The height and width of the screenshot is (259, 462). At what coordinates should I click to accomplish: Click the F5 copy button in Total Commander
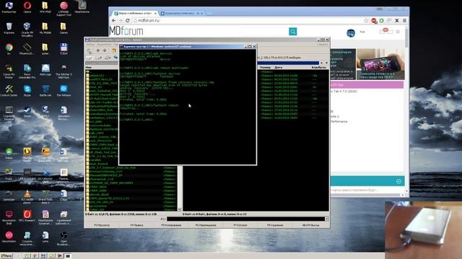pyautogui.click(x=171, y=225)
